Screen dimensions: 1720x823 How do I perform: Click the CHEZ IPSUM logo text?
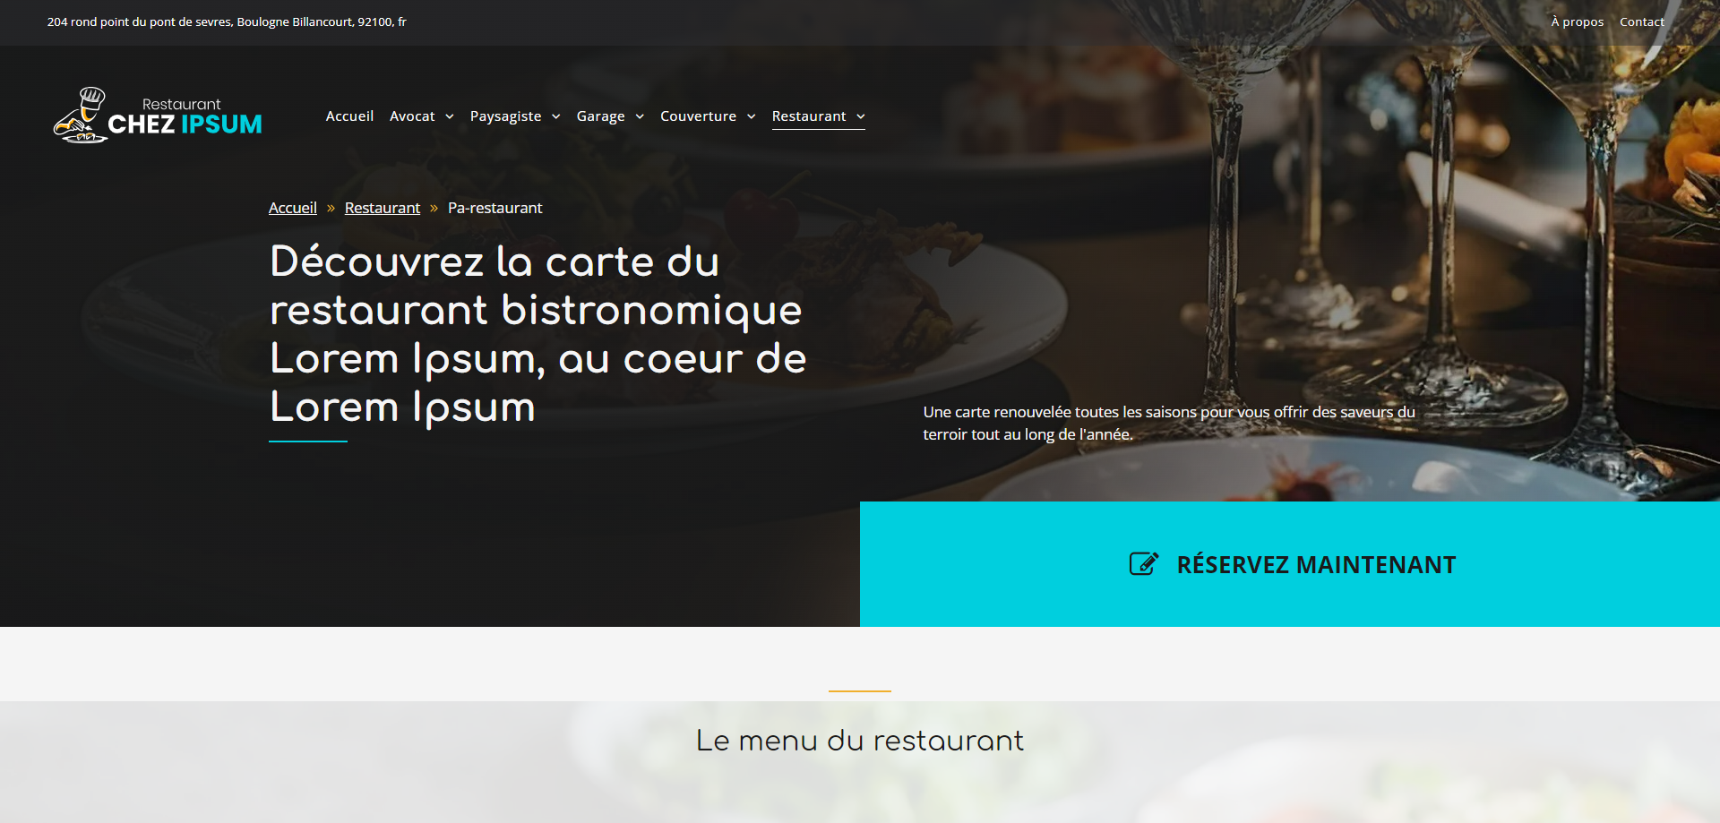pos(185,124)
